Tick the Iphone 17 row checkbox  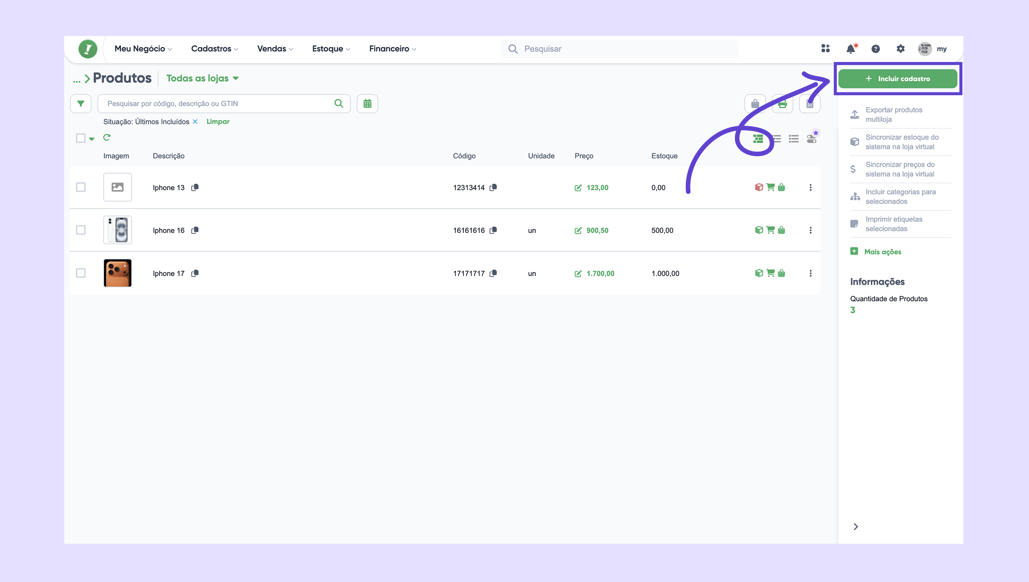click(81, 273)
